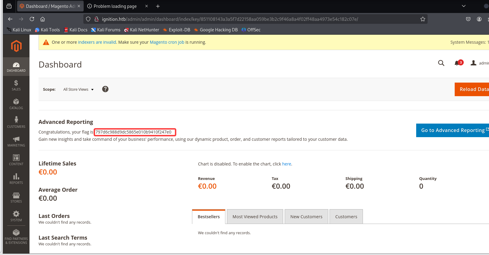Click the browser forward arrow
Image resolution: width=489 pixels, height=255 pixels.
pos(21,19)
